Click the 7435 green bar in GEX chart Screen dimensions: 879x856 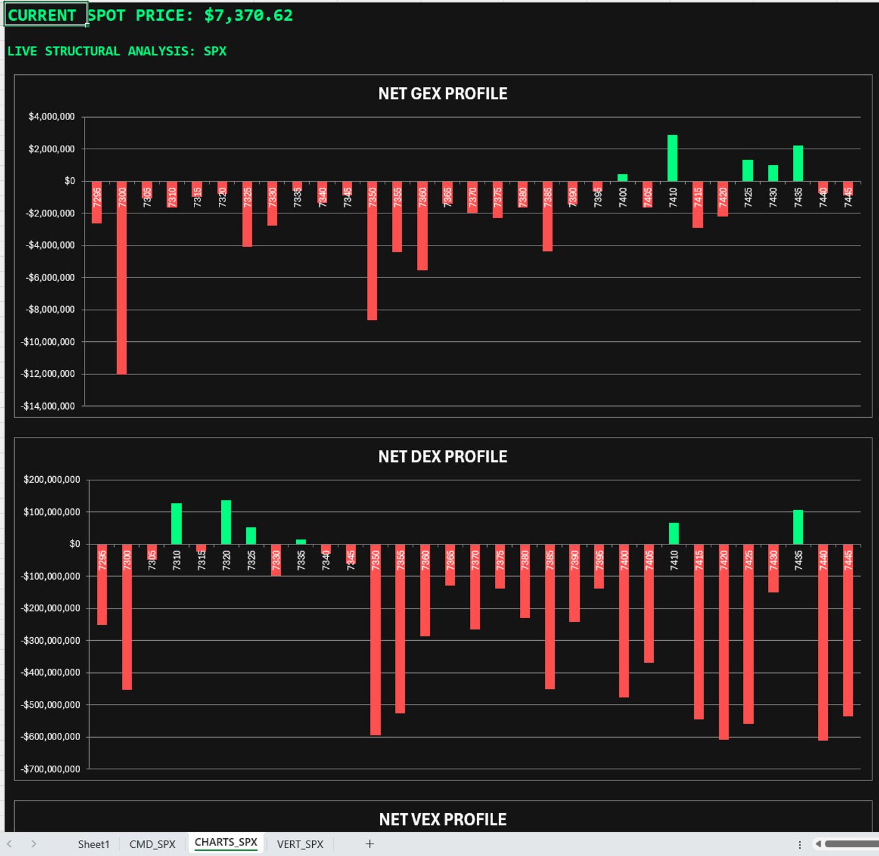tap(798, 163)
